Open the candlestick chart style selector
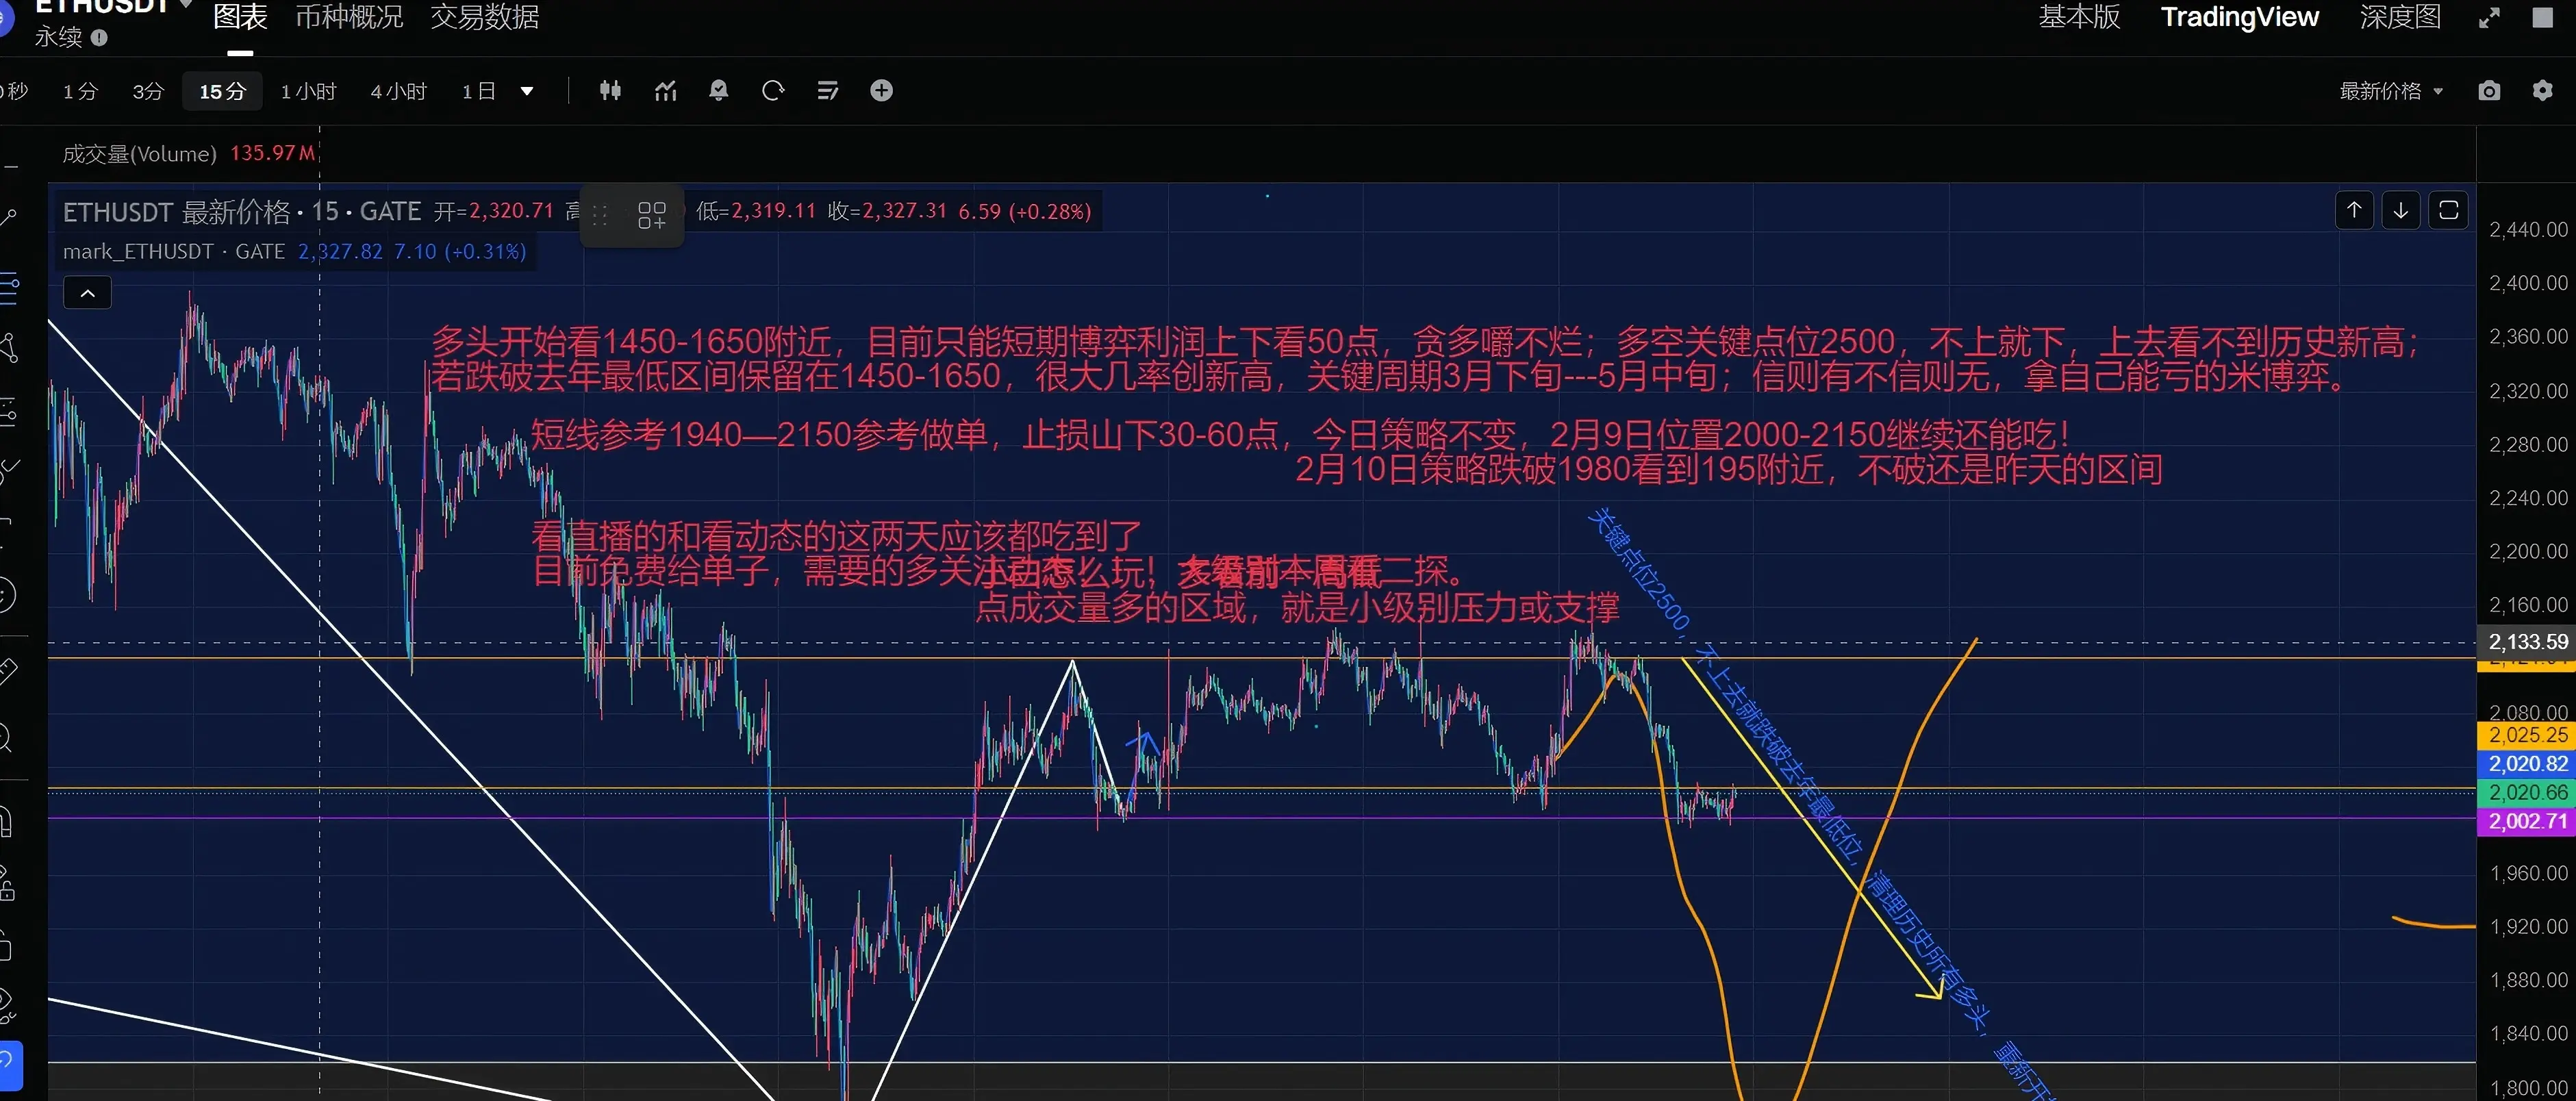2576x1101 pixels. point(610,91)
